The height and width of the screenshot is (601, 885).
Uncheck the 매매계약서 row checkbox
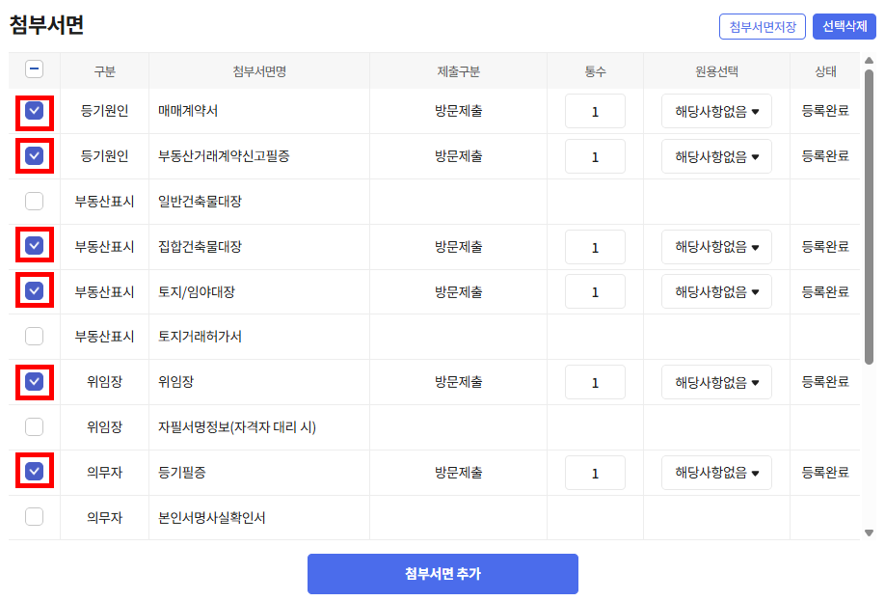coord(34,111)
